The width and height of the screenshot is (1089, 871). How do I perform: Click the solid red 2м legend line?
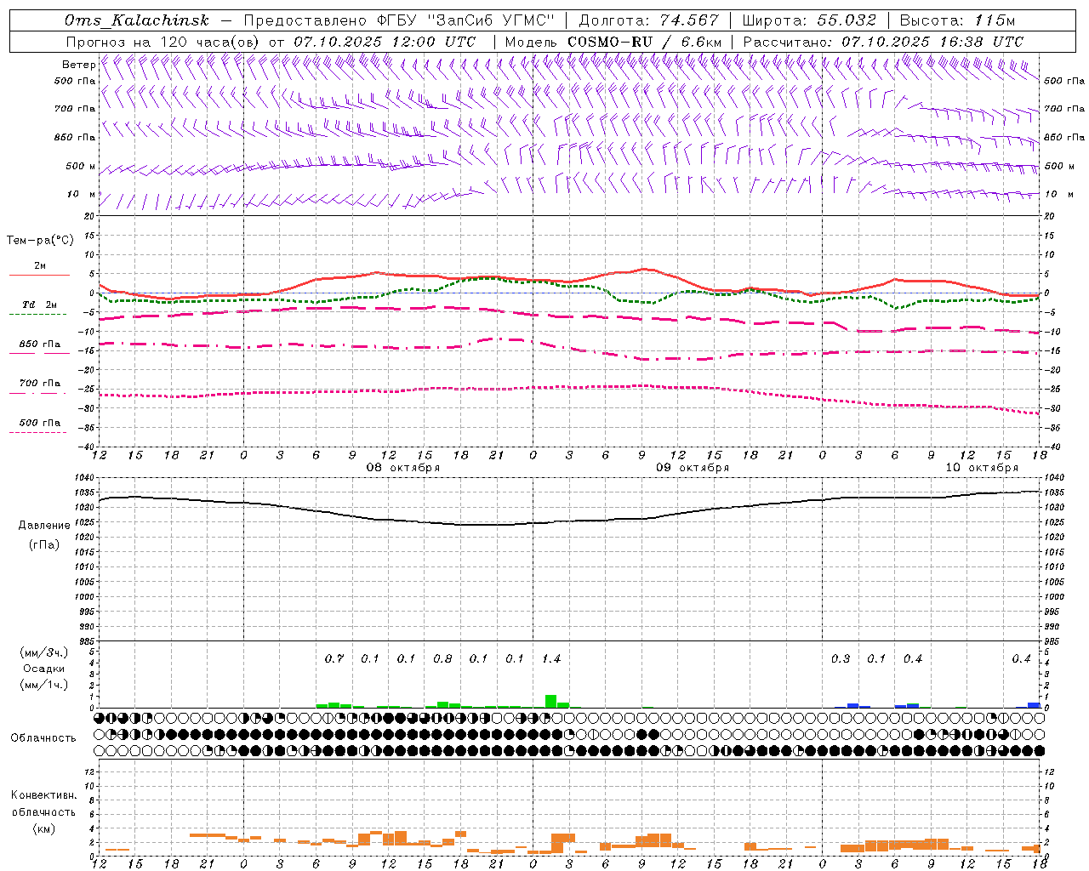point(39,276)
